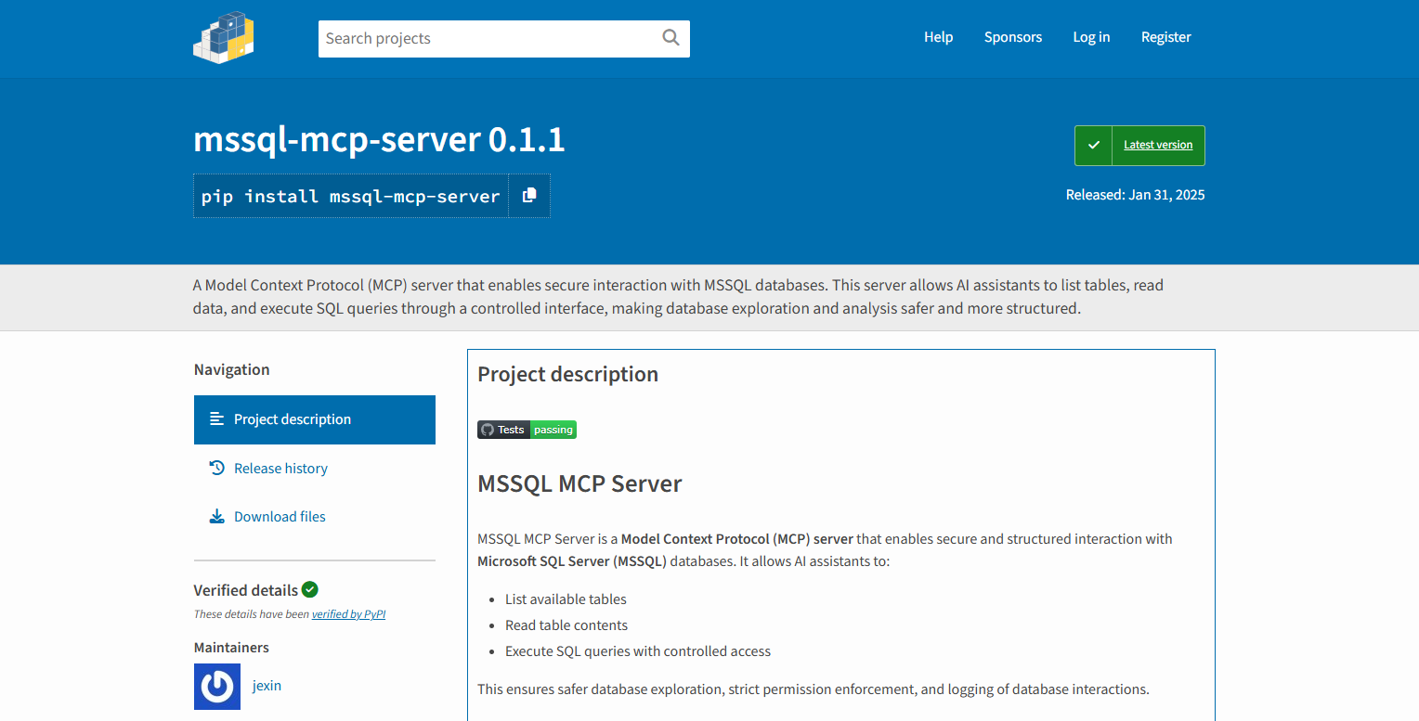This screenshot has height=721, width=1419.
Task: Click the Download files arrow icon
Action: pos(217,516)
